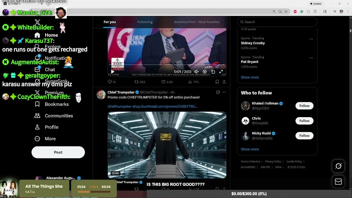Show more who-to-follow suggestions
352x198 pixels.
(250, 149)
